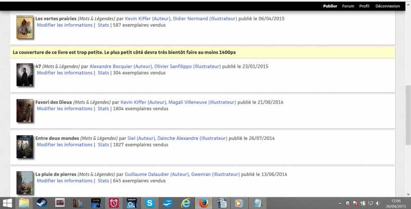411x209 pixels.
Task: Click the Firefox taskbar icon
Action: [x=203, y=203]
